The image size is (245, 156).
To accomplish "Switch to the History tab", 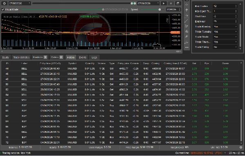I will 71,58.
